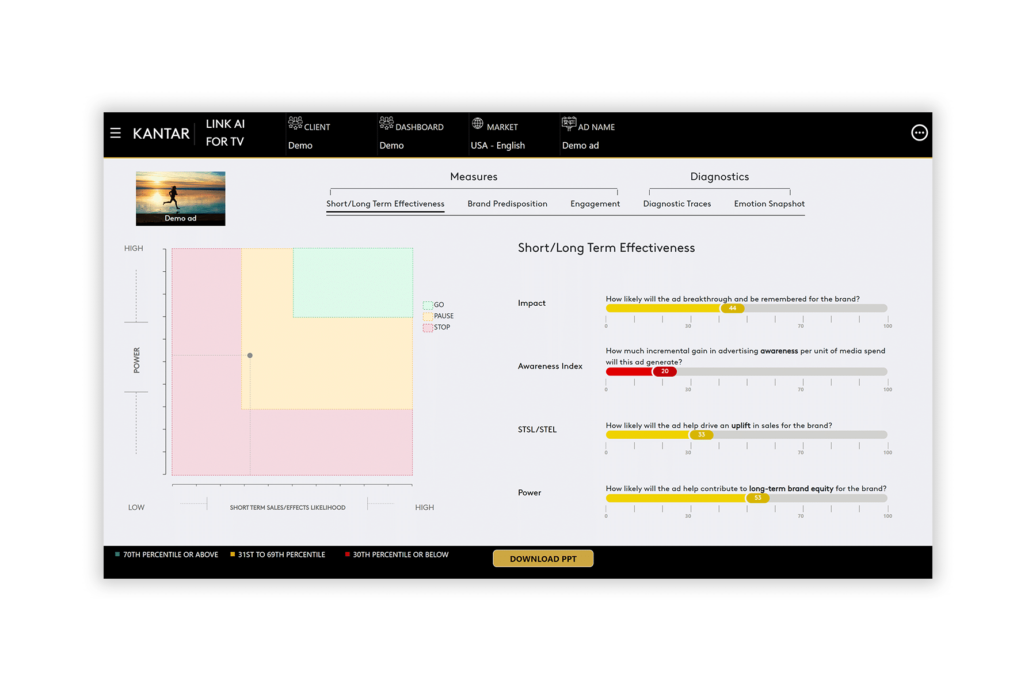Viewport: 1036px width, 691px height.
Task: Toggle the STOP legend entry
Action: [437, 326]
